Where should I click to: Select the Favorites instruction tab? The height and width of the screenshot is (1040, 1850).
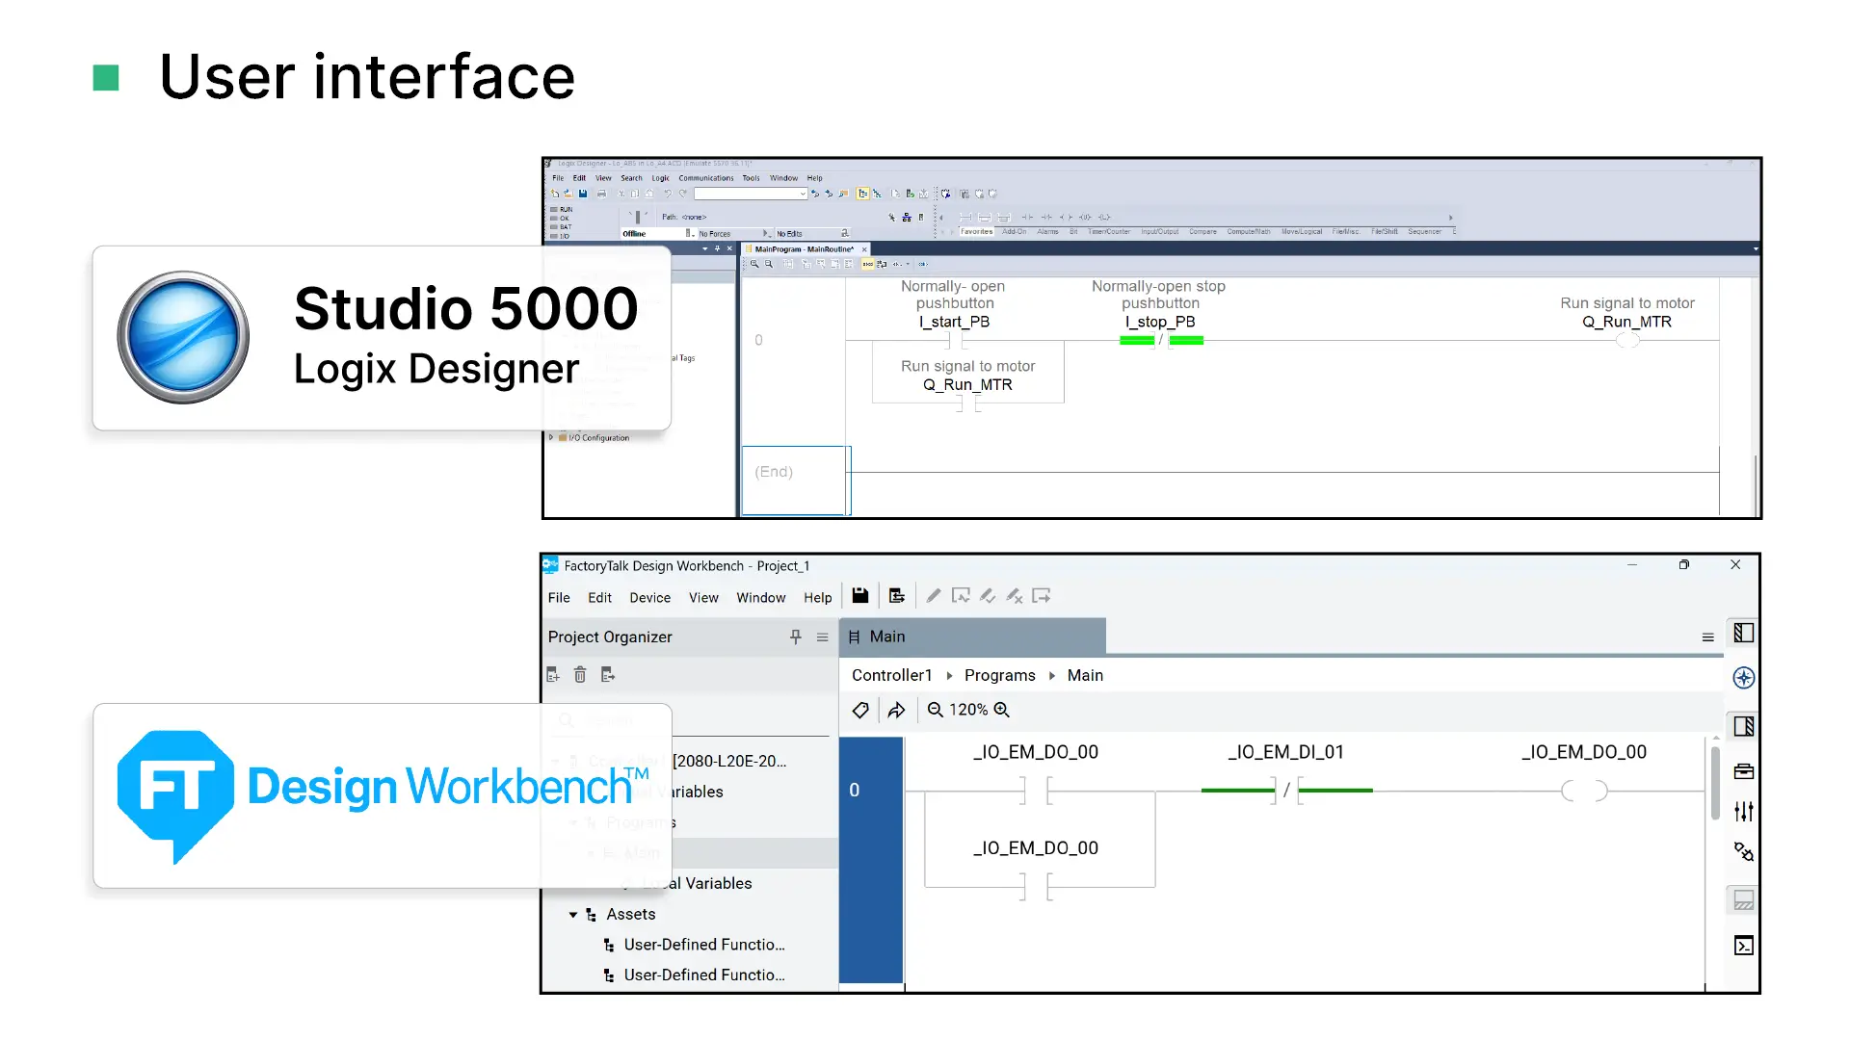pos(976,232)
